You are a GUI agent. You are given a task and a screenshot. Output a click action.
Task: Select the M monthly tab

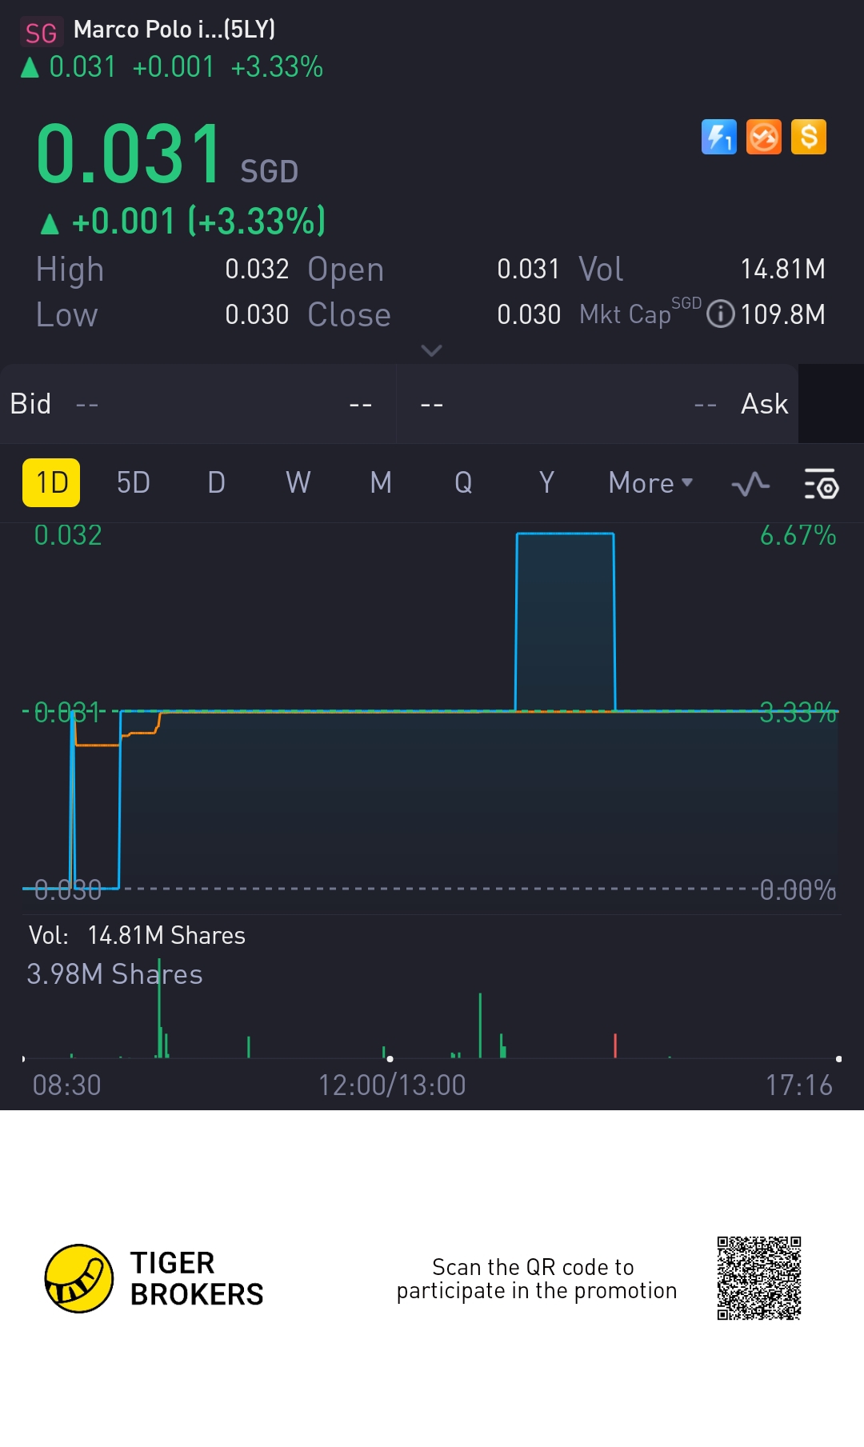click(x=381, y=483)
